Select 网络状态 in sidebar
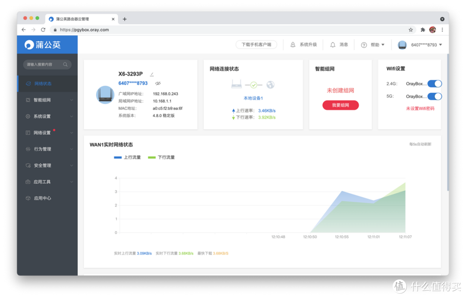Viewport: 466px width, 298px height. pos(47,84)
